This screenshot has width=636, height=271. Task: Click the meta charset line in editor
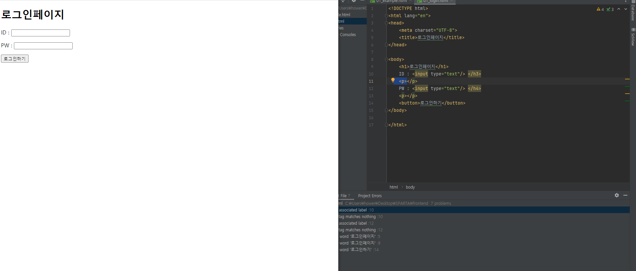pyautogui.click(x=428, y=30)
